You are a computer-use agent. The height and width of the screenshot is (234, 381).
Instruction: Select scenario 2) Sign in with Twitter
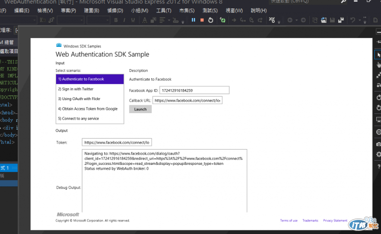[90, 89]
